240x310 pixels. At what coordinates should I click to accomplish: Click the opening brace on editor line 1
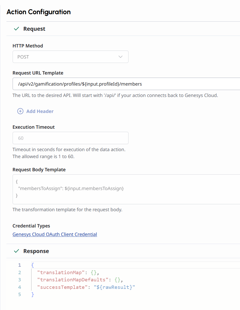tap(32, 265)
